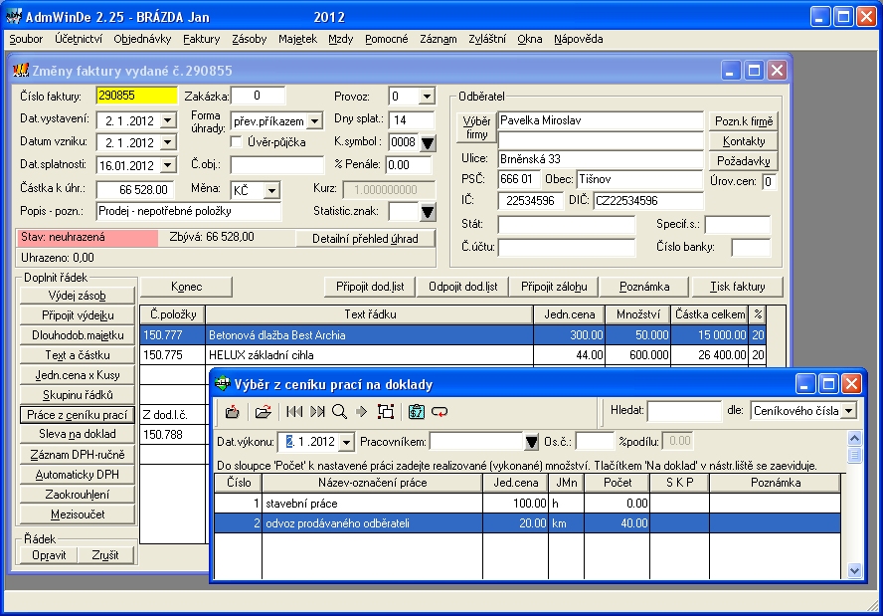Open the Faktury menu
The image size is (883, 616).
(202, 39)
